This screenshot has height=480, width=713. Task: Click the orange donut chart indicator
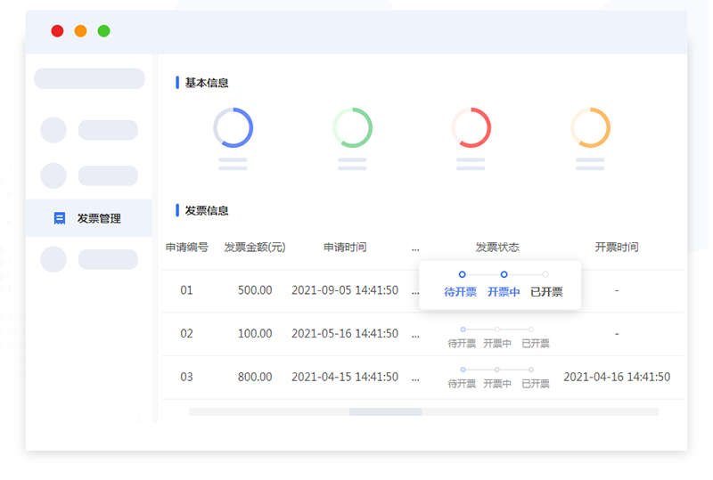(590, 127)
